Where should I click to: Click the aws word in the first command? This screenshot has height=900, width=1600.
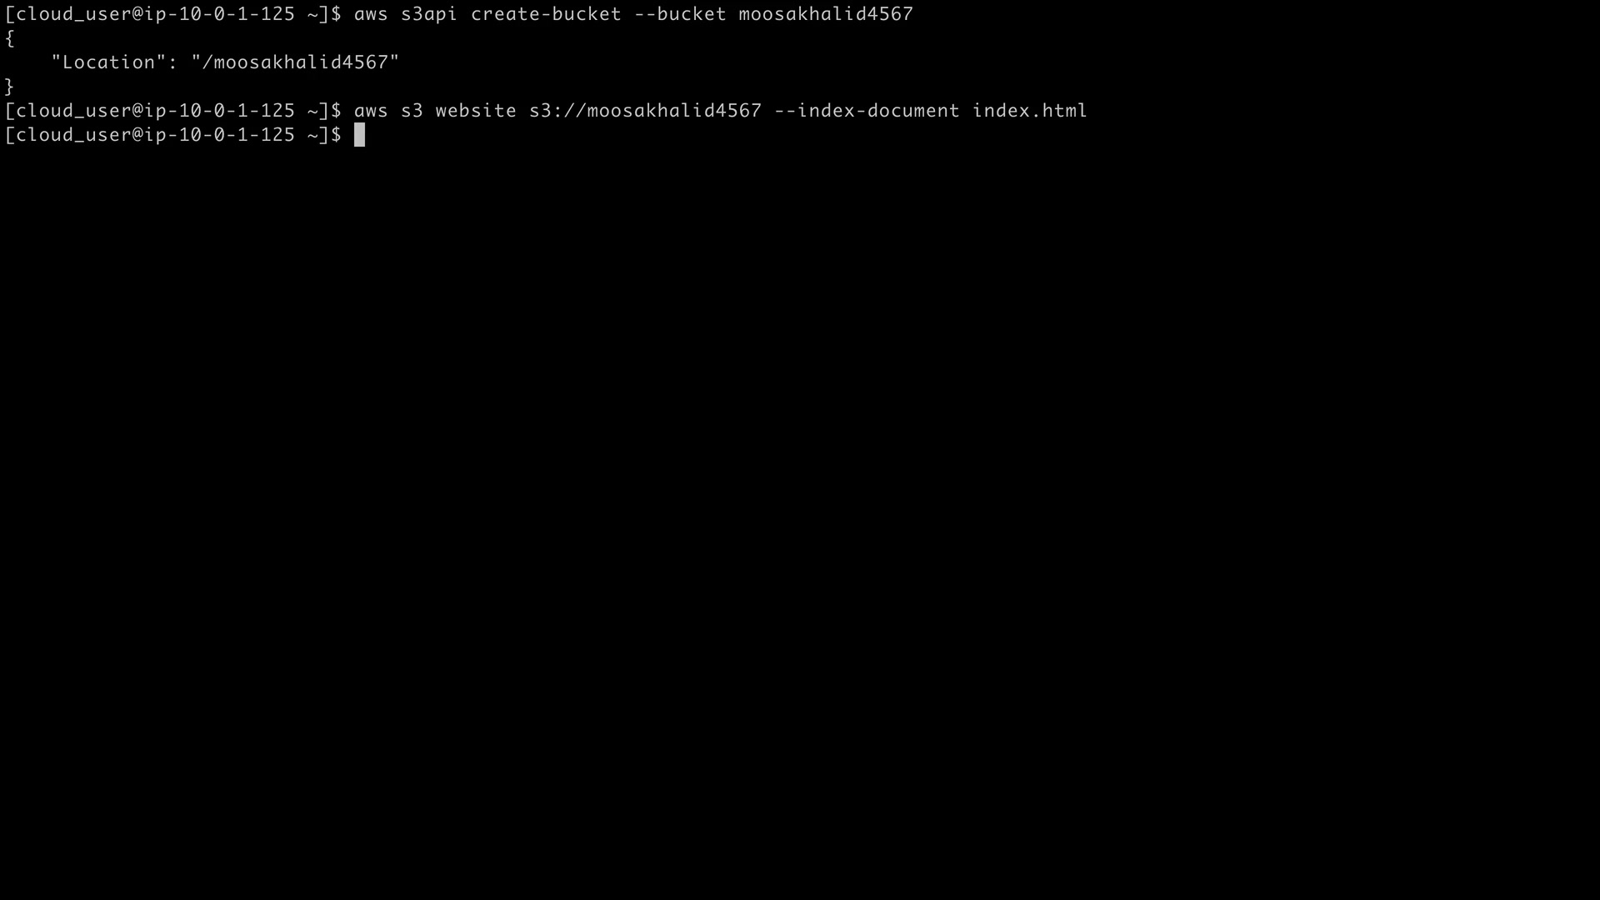click(x=371, y=14)
